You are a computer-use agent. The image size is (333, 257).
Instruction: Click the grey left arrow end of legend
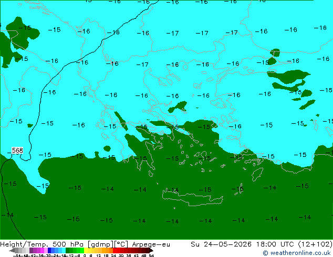tap(12, 250)
